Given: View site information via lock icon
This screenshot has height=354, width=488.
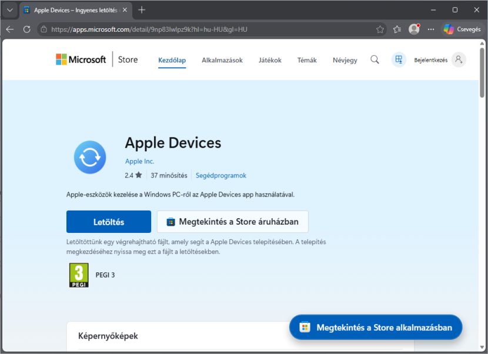Looking at the screenshot, I should pos(44,29).
